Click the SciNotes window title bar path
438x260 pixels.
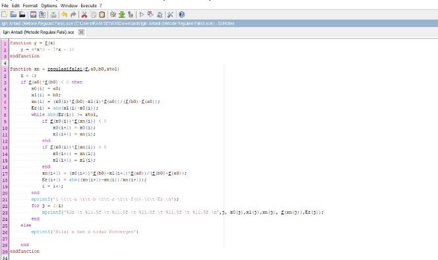coord(118,24)
